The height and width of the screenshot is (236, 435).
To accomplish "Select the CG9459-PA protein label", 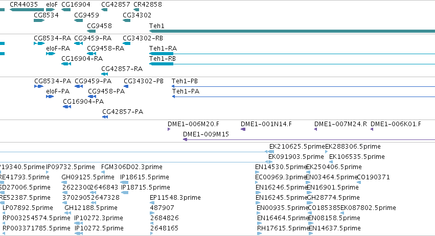I will (x=93, y=81).
